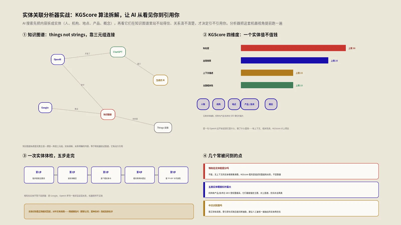Open the 五类实体哪类杠杆最大 question card

[291, 190]
